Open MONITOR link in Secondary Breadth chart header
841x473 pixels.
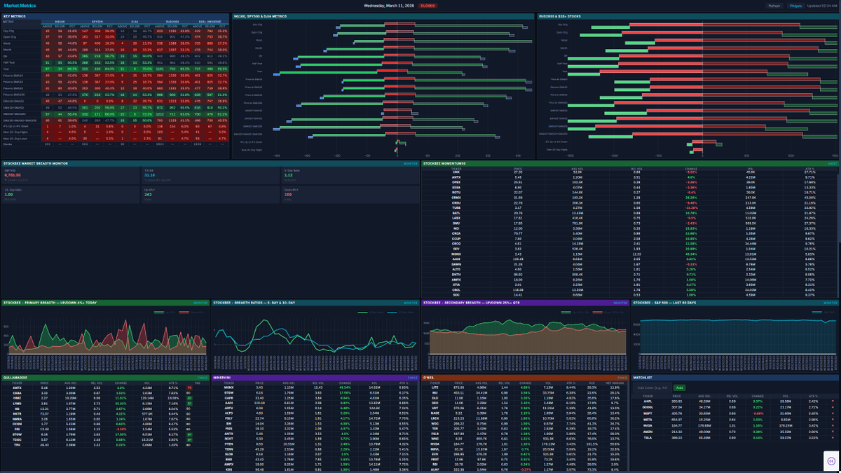click(620, 303)
